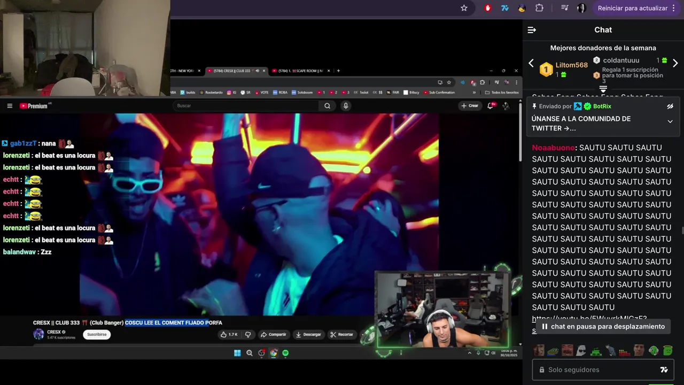The image size is (684, 385).
Task: Click the CRESX channel name
Action: click(54, 332)
